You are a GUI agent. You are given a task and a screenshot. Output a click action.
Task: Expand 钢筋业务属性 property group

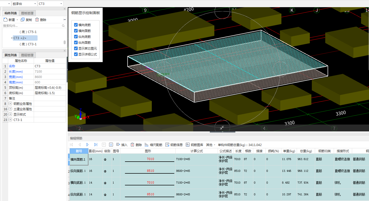[10, 104]
